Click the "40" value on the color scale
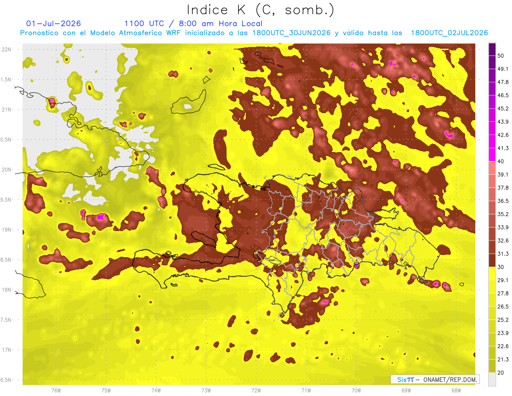Image resolution: width=512 pixels, height=396 pixels. pos(501,161)
